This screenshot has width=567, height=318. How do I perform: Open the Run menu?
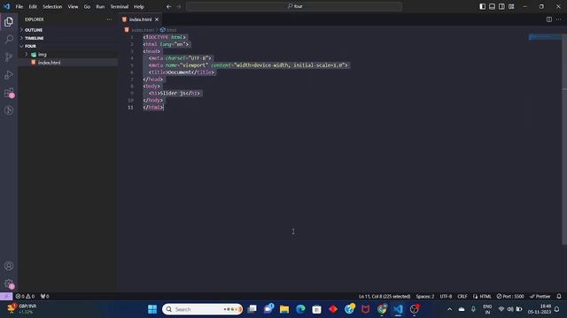pyautogui.click(x=100, y=6)
